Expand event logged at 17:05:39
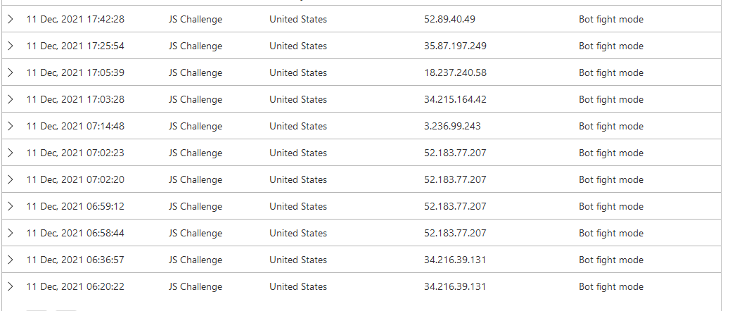 tap(10, 73)
